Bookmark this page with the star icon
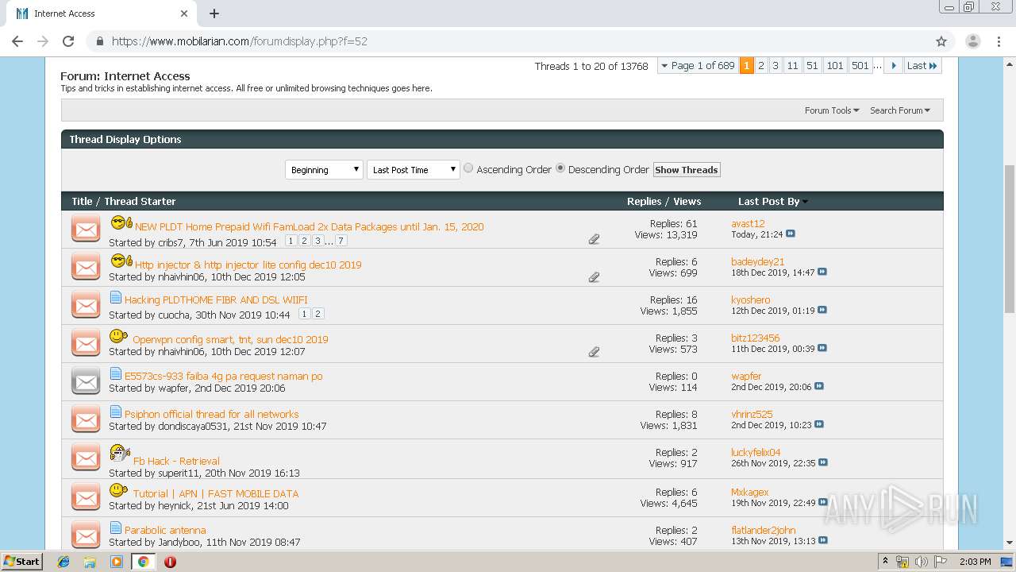The width and height of the screenshot is (1016, 572). (x=941, y=41)
